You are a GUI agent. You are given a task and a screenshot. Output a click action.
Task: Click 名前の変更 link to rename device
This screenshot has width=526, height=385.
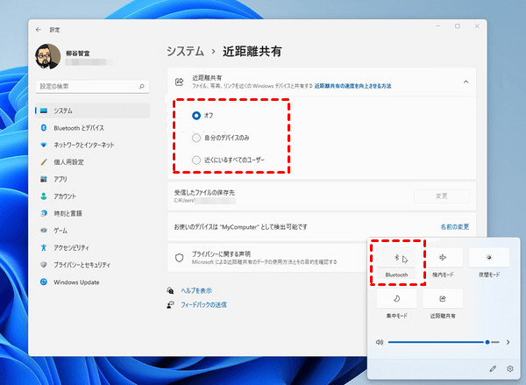point(454,226)
